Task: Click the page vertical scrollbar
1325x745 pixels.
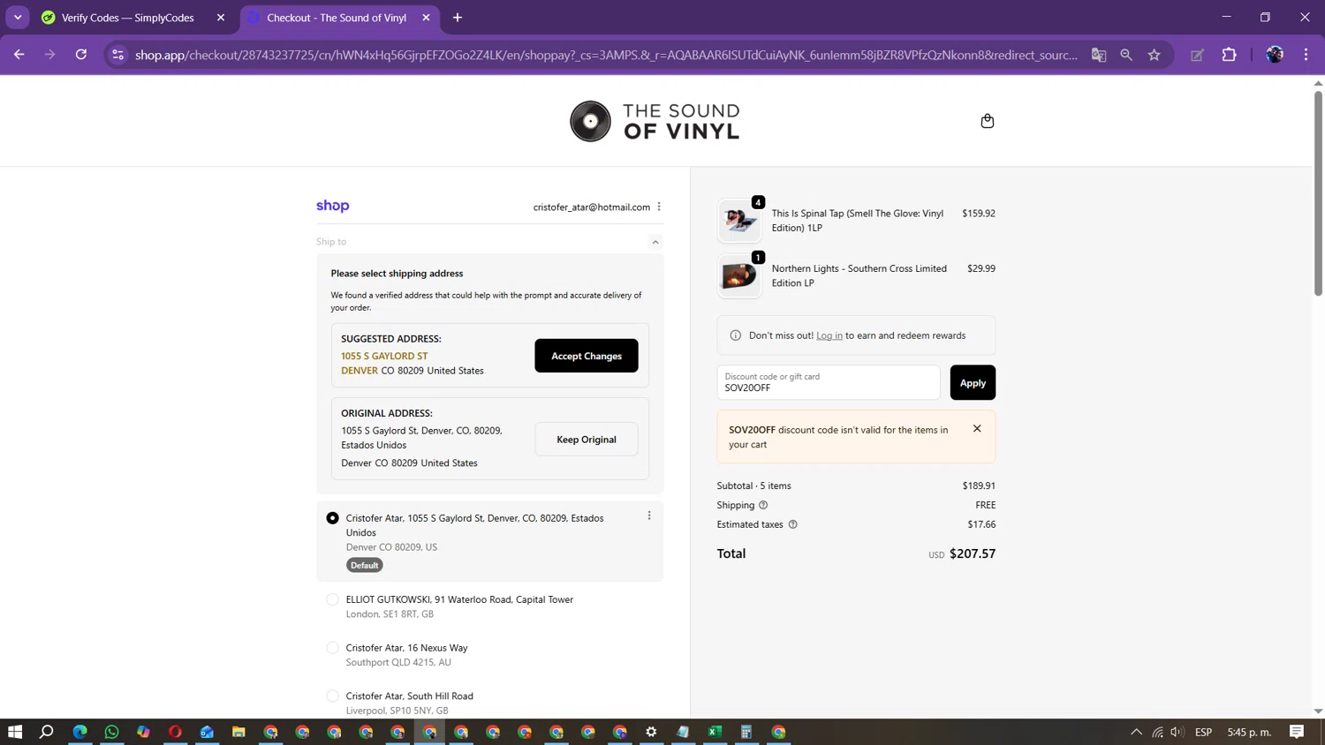Action: (1318, 192)
